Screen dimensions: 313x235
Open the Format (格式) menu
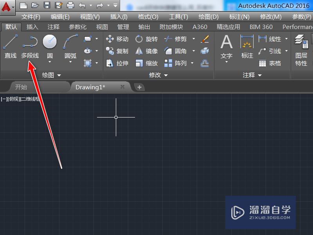[x=148, y=17]
